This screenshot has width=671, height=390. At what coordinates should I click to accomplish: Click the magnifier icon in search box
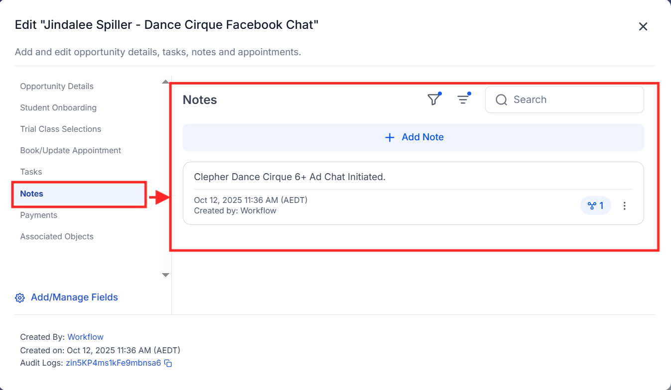coord(501,100)
